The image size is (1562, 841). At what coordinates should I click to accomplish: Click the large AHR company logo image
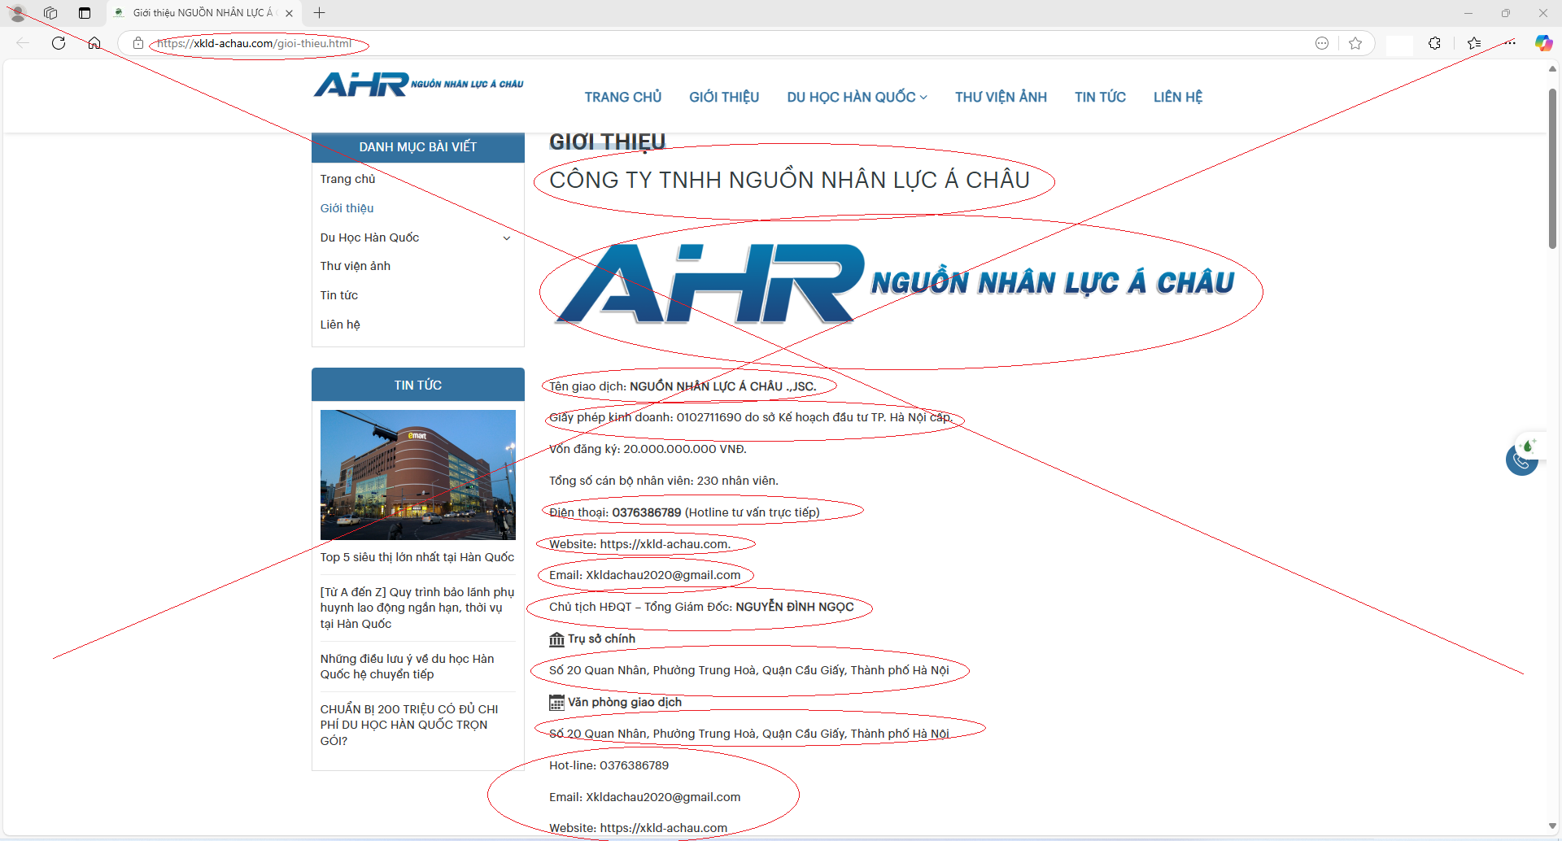coord(895,283)
